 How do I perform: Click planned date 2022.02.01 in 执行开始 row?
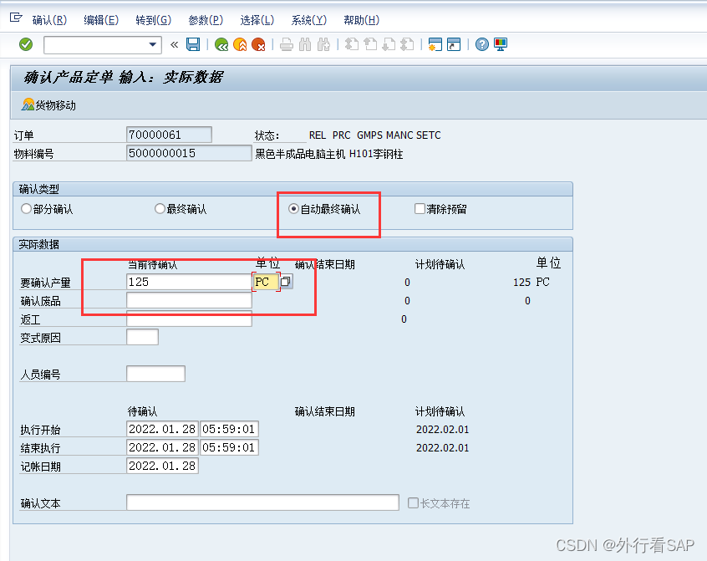(442, 429)
